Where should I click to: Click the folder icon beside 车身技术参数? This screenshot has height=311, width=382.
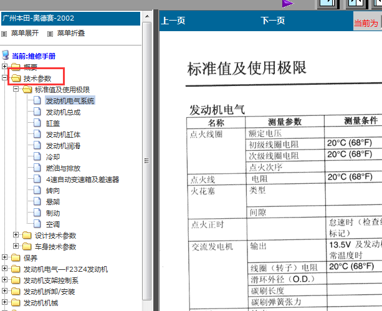(27, 246)
